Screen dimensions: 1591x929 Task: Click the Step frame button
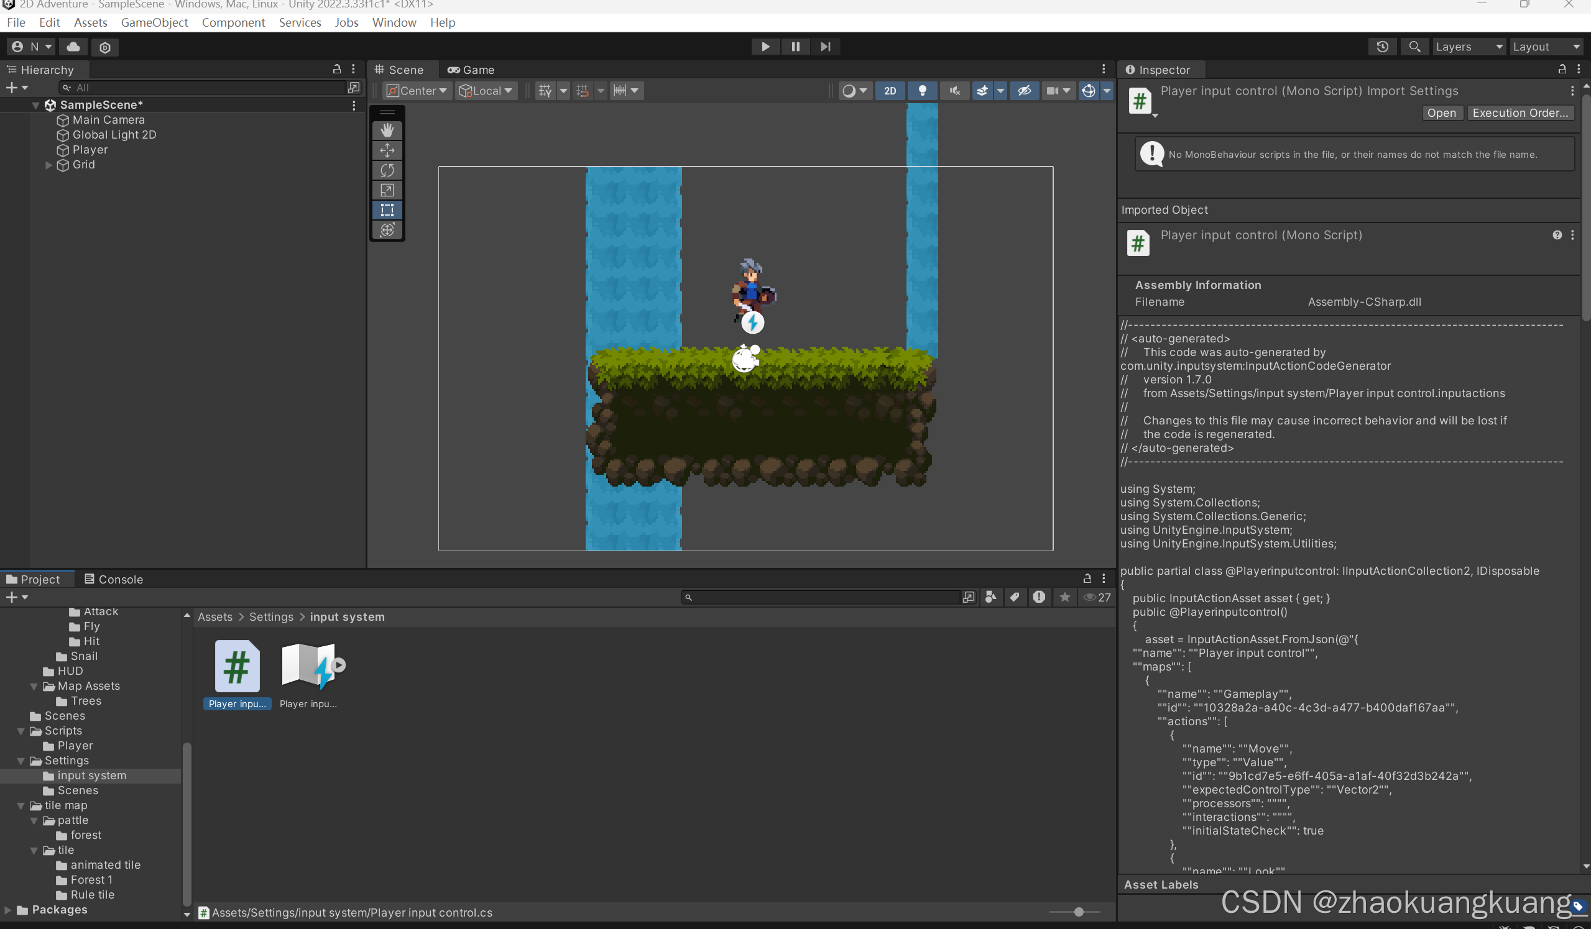point(825,47)
